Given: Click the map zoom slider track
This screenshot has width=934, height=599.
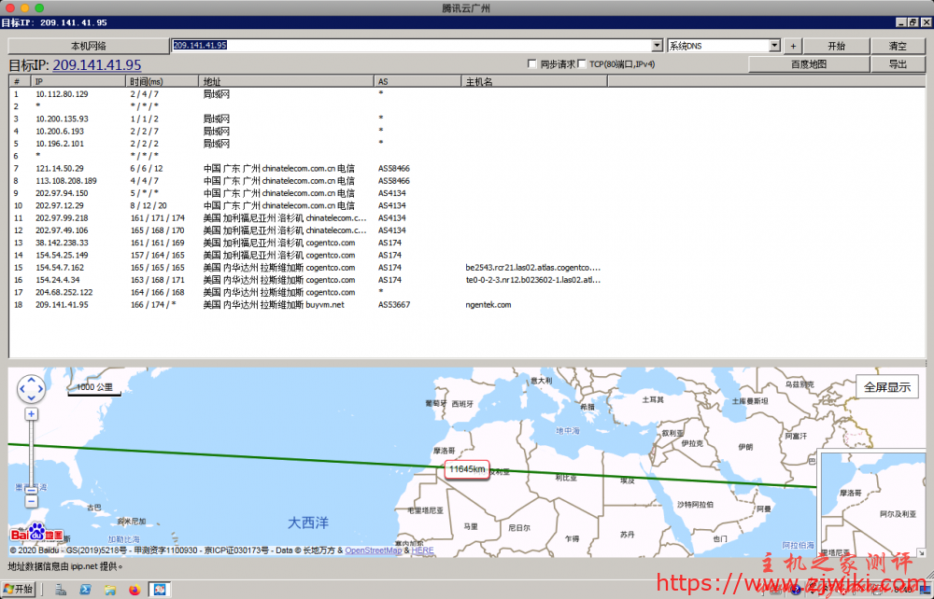Looking at the screenshot, I should point(32,453).
